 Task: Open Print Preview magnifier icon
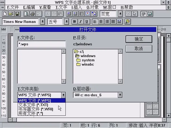(x=26, y=14)
